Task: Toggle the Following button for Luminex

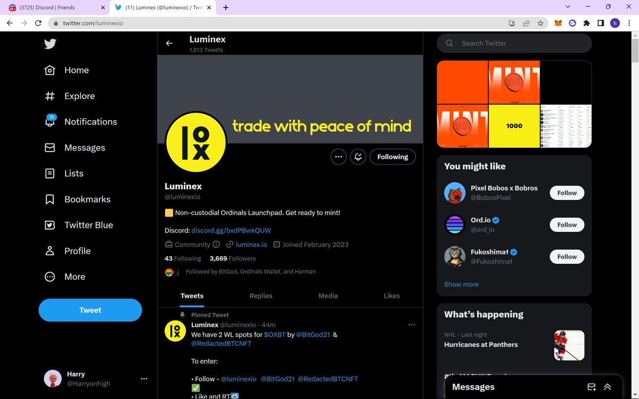Action: 392,157
